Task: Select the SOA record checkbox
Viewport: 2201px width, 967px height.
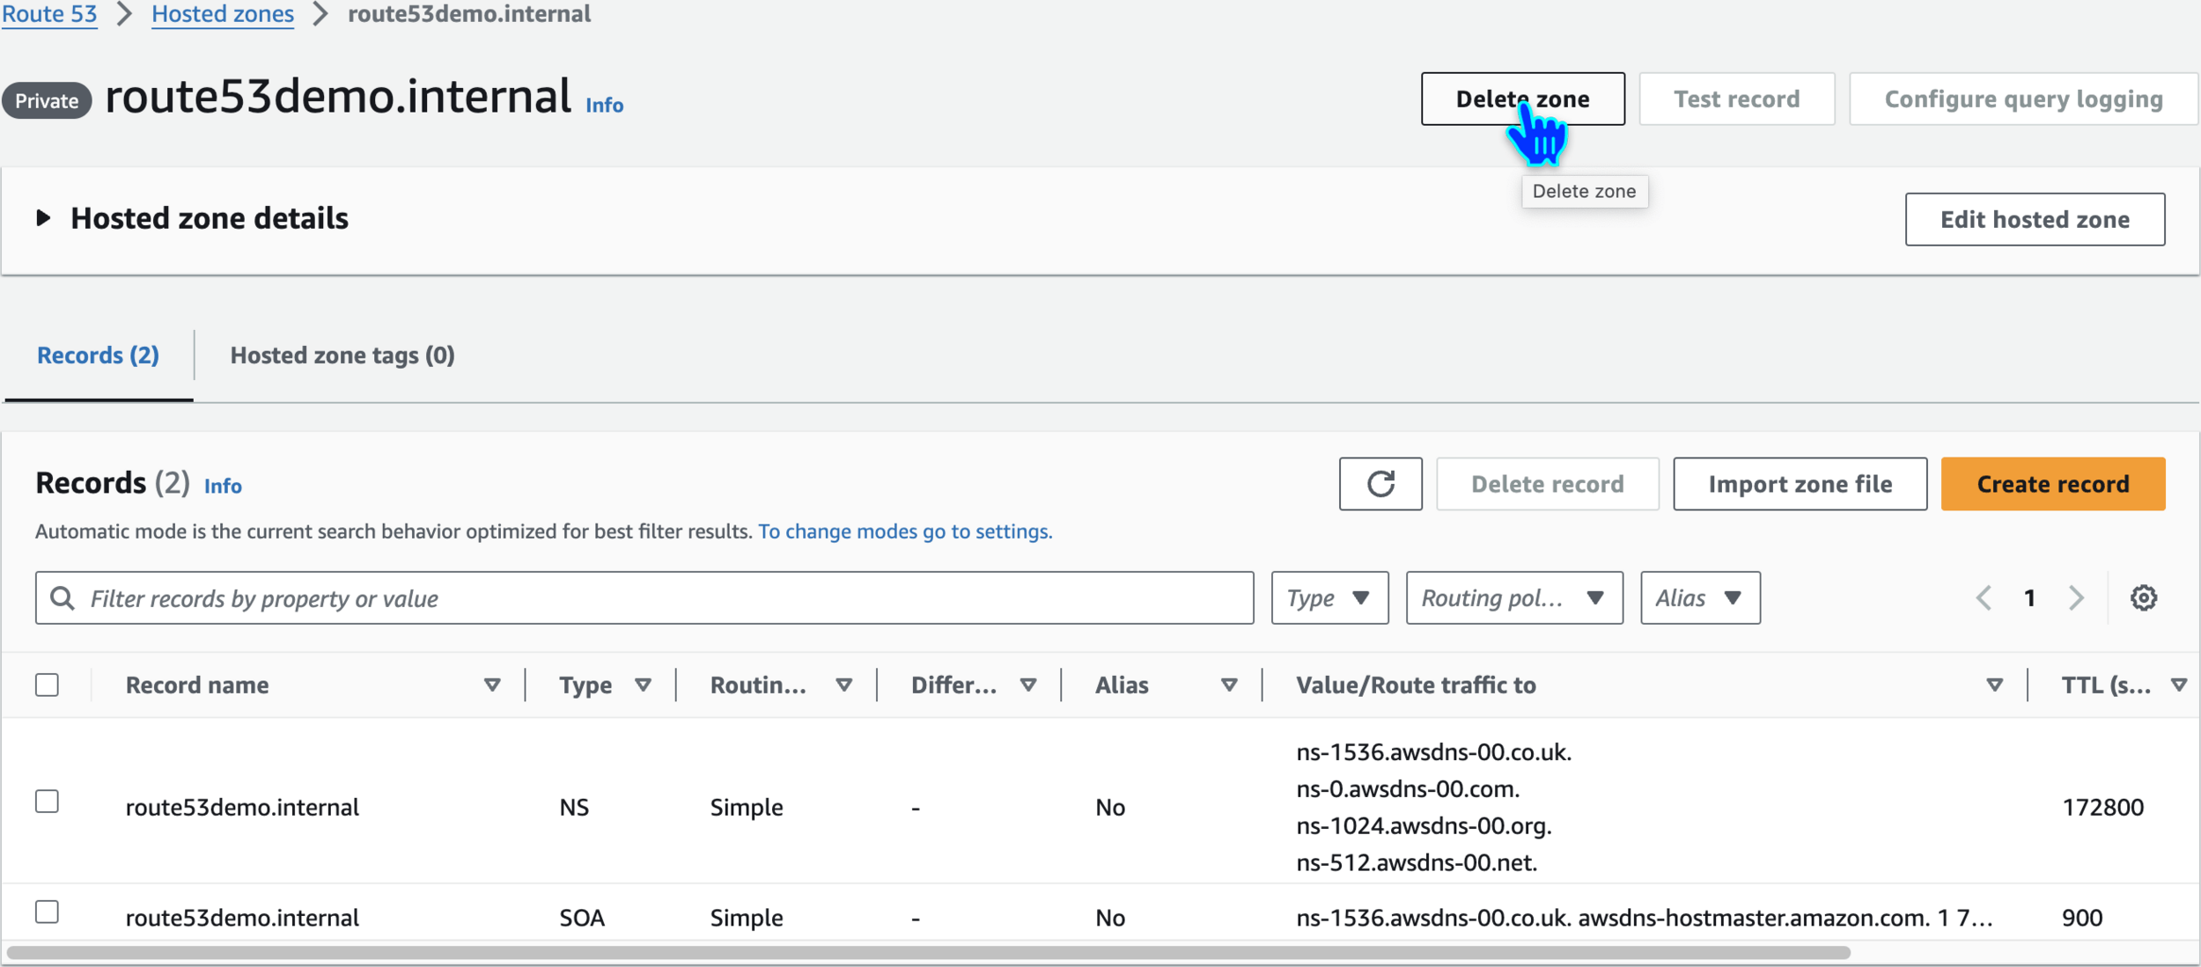Action: click(x=48, y=912)
